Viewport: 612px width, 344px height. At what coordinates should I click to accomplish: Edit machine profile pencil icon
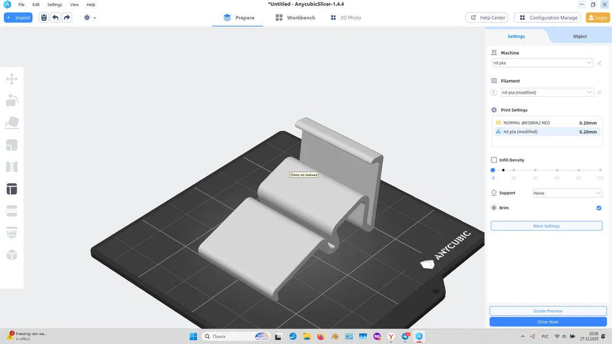[599, 63]
